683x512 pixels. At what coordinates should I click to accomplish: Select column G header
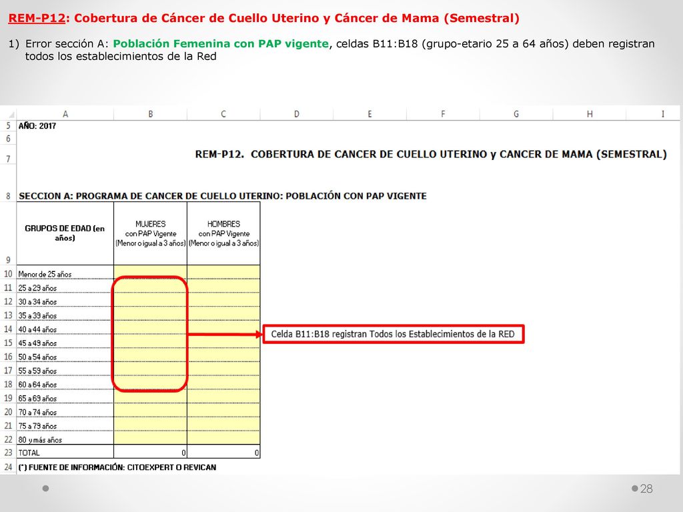pyautogui.click(x=516, y=114)
